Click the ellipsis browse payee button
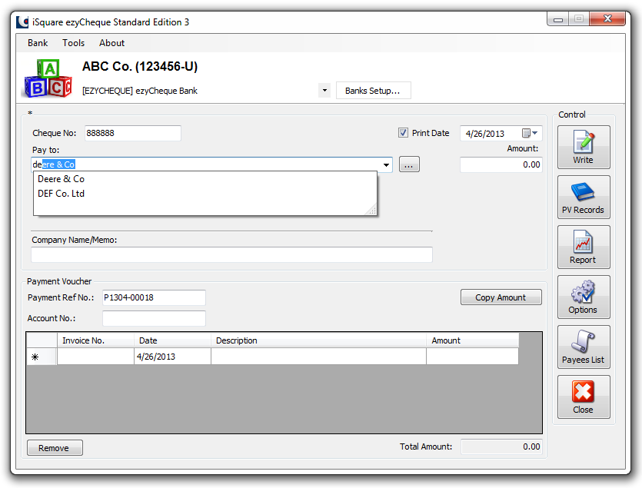The width and height of the screenshot is (642, 488). click(x=409, y=164)
